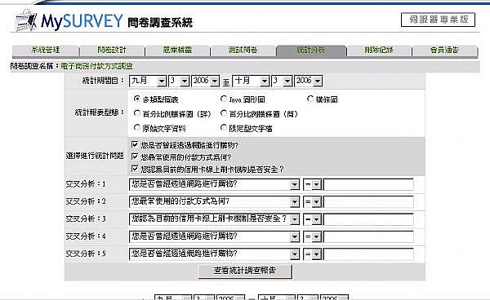490x300 pixels.
Task: Click the value text field in 交叉分析:1 row
Action: (x=368, y=184)
